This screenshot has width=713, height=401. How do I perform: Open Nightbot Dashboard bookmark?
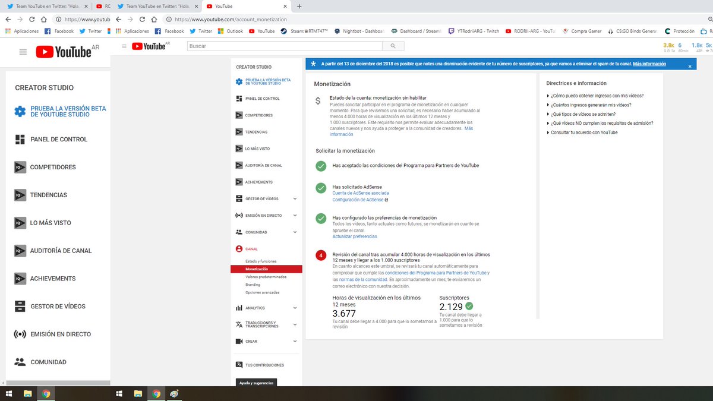[359, 31]
